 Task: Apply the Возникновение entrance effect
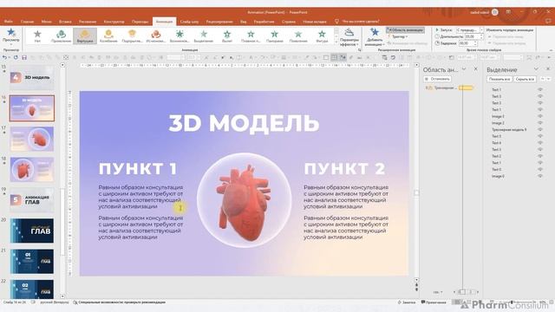click(x=180, y=36)
